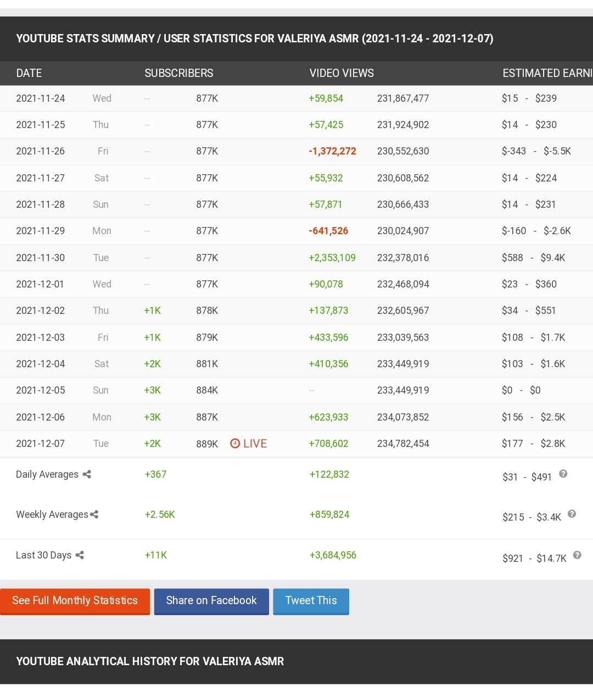Click date 2021-11-29
Image resolution: width=593 pixels, height=691 pixels.
[41, 231]
